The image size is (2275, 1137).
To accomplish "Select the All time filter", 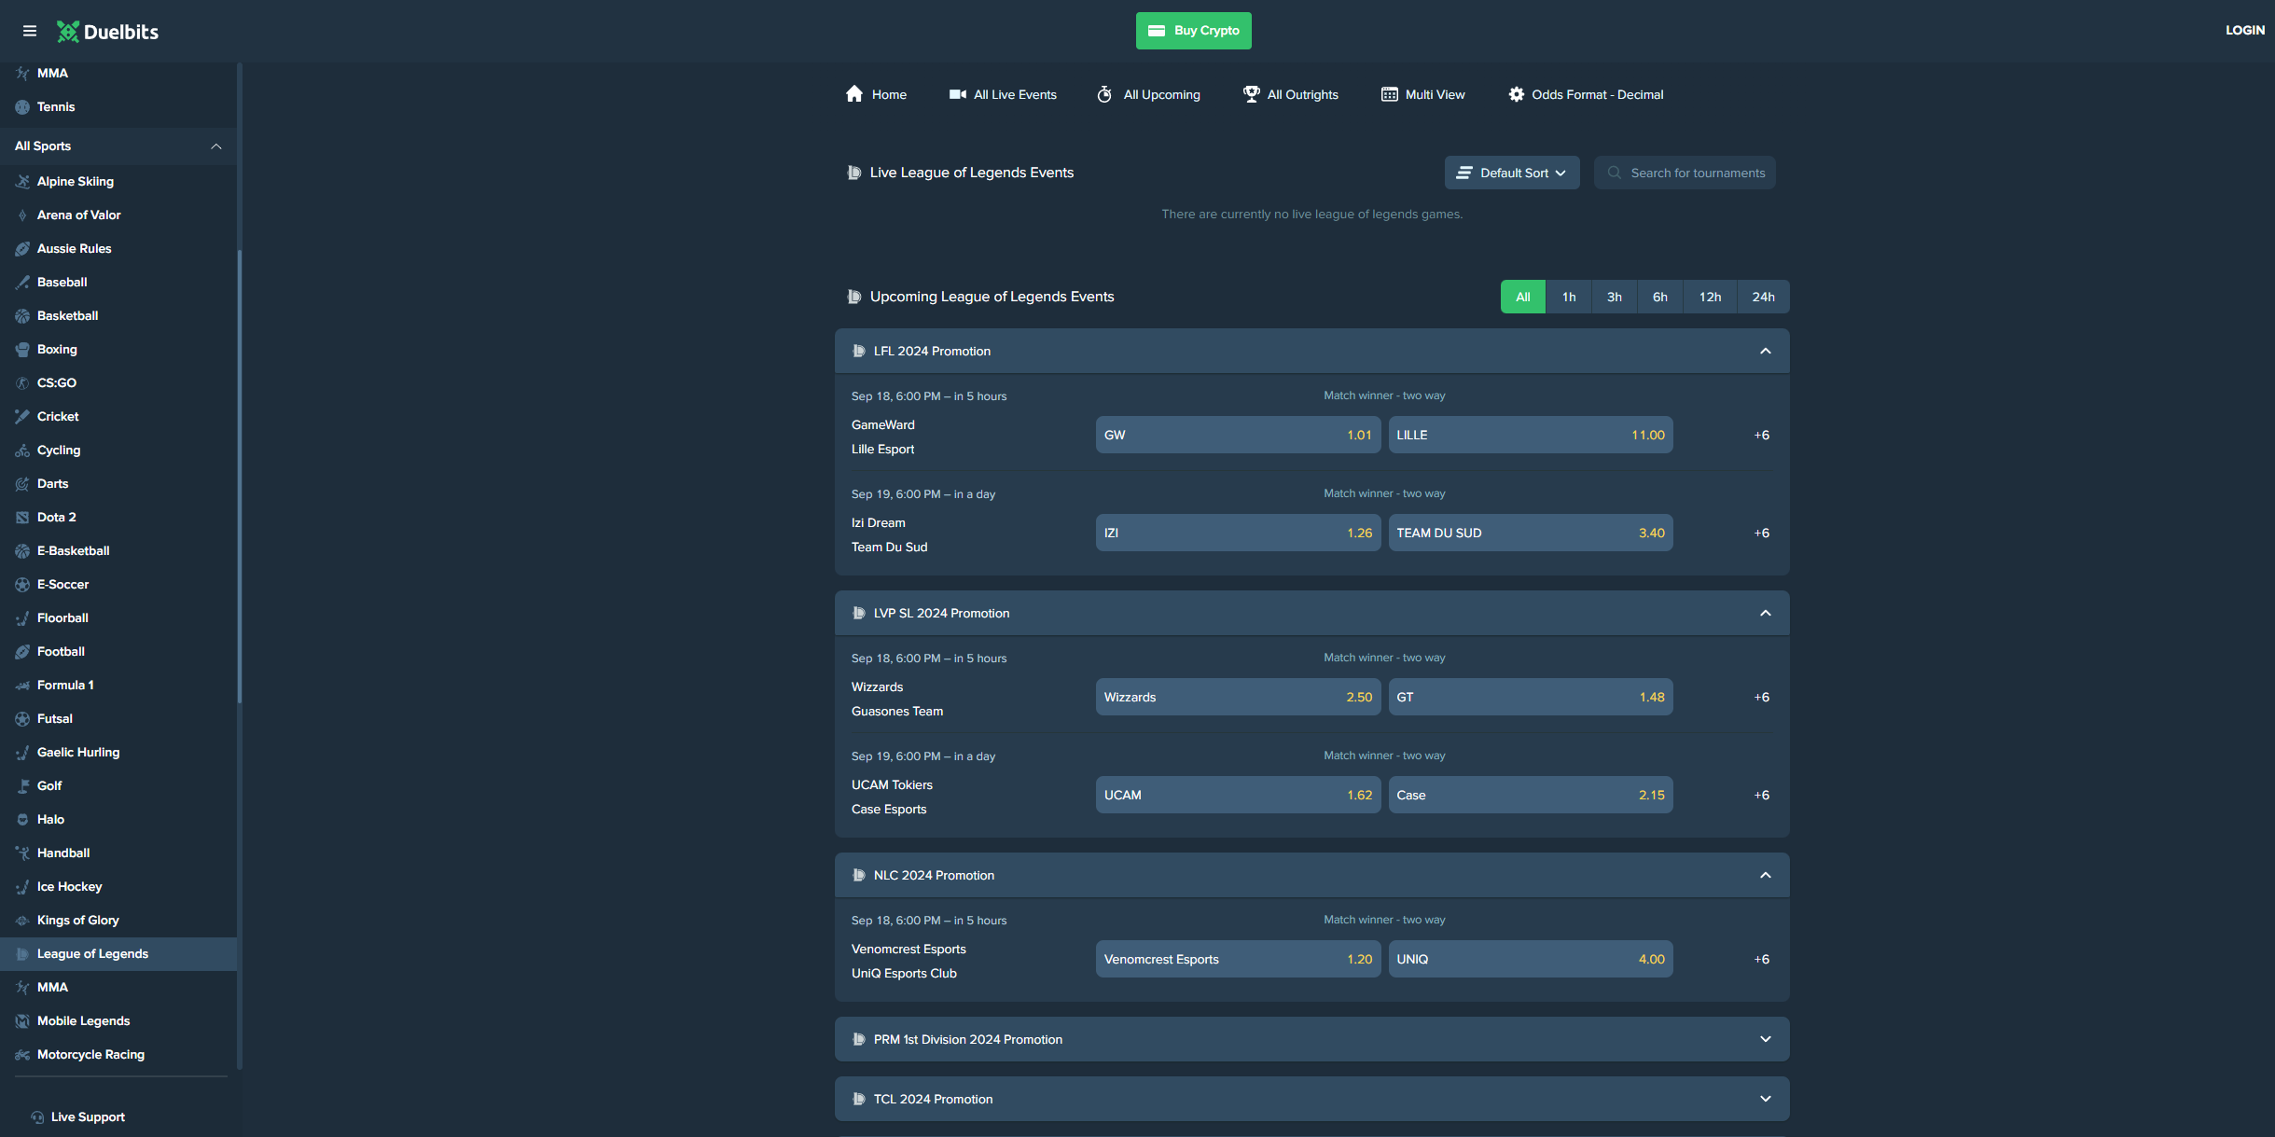I will 1522,297.
